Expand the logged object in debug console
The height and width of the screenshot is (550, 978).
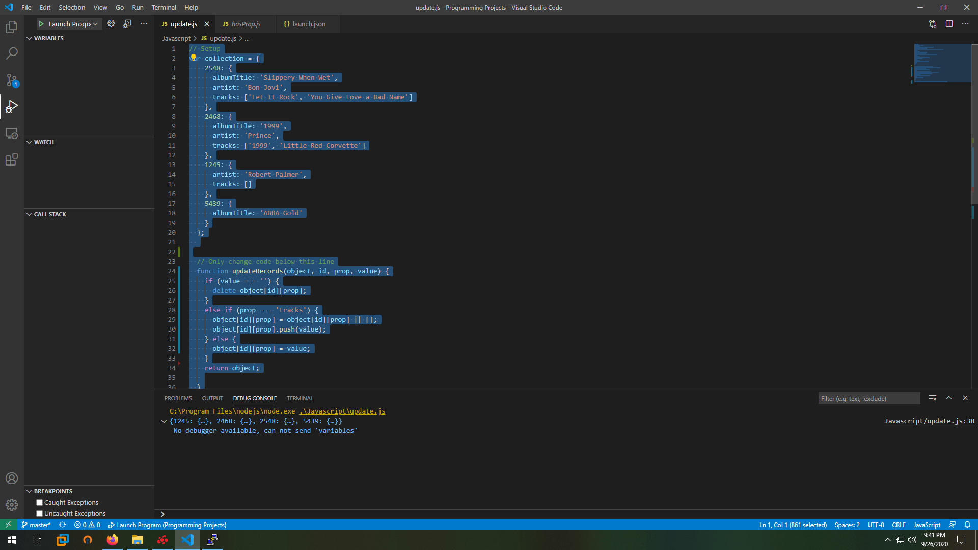pos(164,421)
